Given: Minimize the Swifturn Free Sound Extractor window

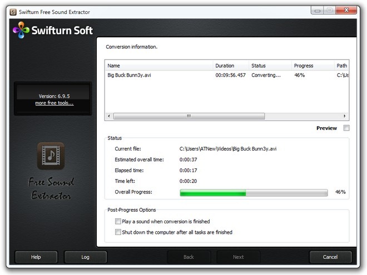Looking at the screenshot, I should click(x=318, y=11).
